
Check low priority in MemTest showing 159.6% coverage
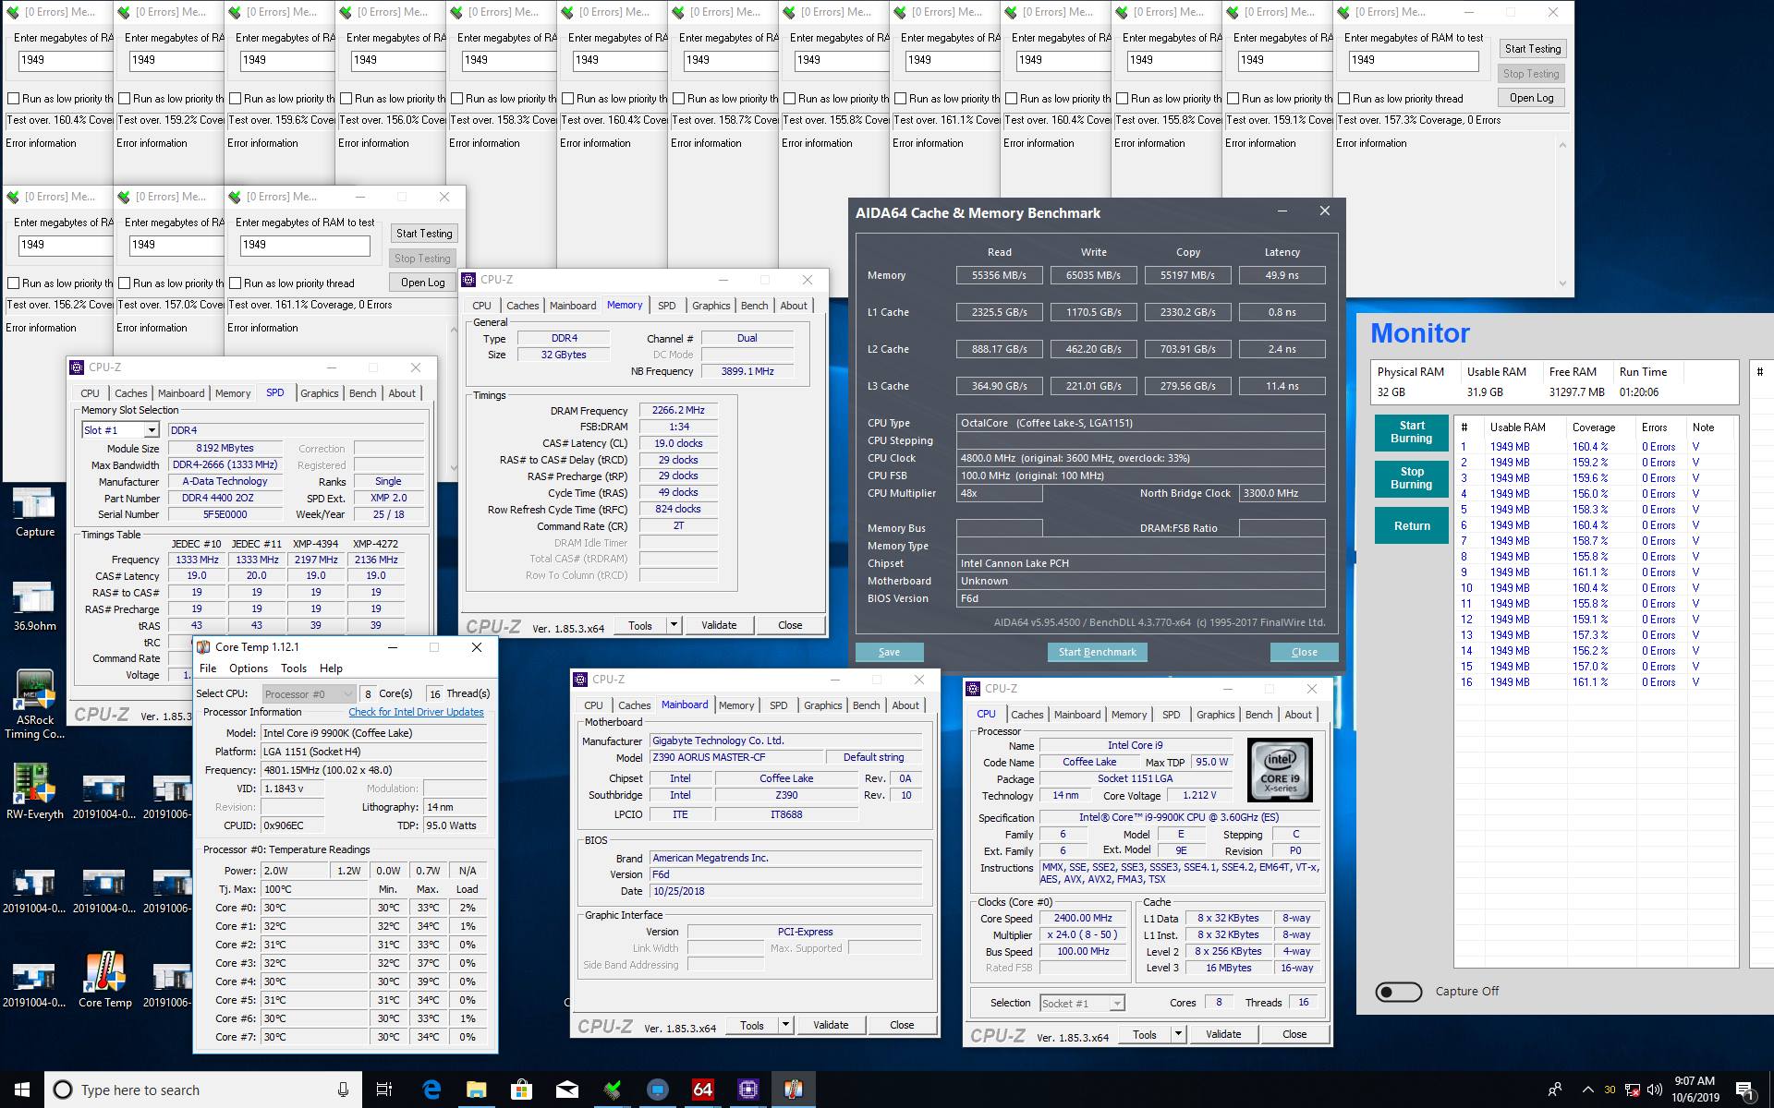coord(235,98)
